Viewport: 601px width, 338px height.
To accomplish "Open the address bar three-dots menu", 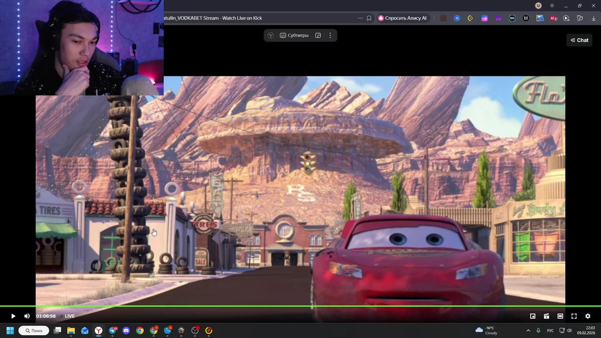I will click(x=360, y=18).
